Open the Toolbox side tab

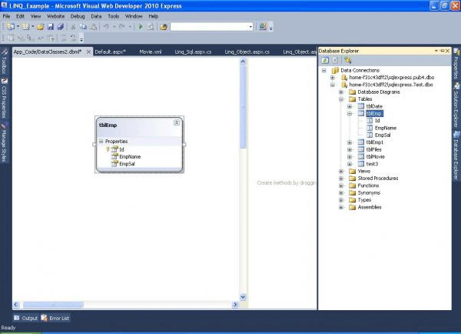tap(4, 62)
